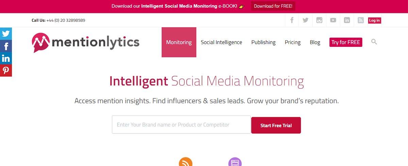Open the YouTube icon in header
Viewport: 408px width, 166px height.
click(333, 20)
